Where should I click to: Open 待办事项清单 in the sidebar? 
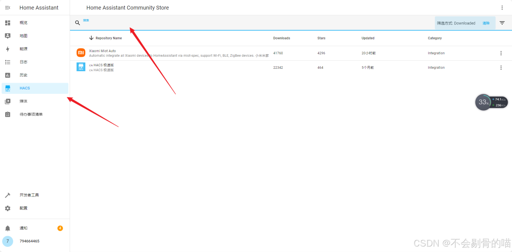31,114
